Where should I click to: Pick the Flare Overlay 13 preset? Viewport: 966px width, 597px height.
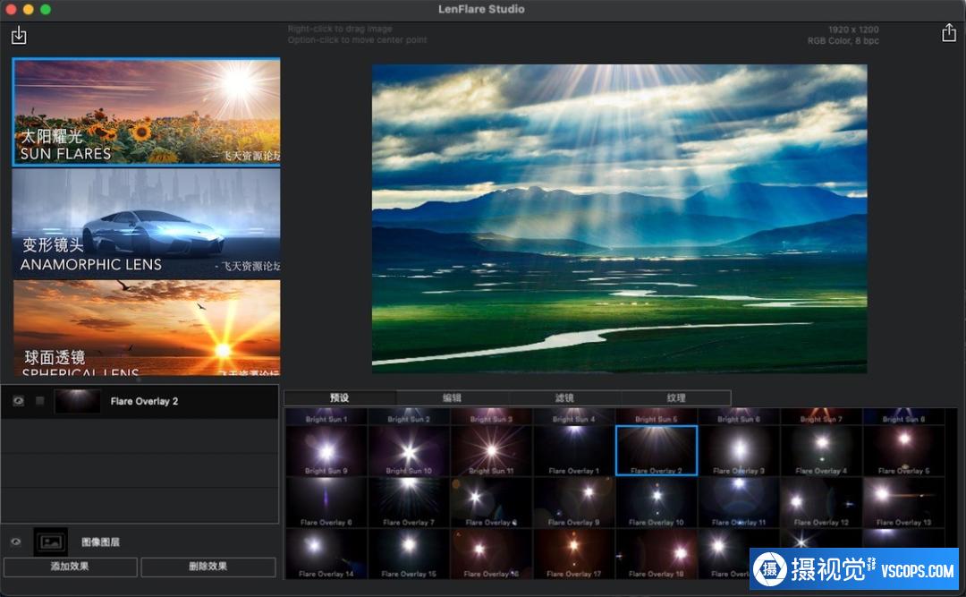point(903,502)
